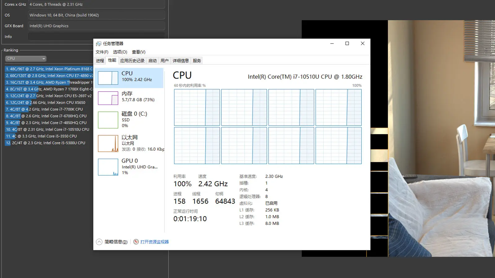Maximize the Task Manager window

pyautogui.click(x=347, y=44)
